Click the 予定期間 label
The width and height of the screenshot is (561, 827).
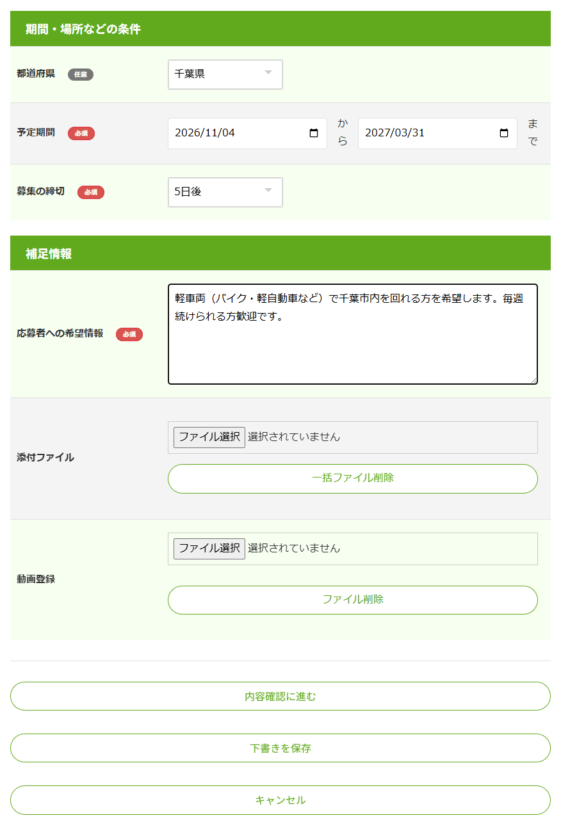tap(36, 133)
